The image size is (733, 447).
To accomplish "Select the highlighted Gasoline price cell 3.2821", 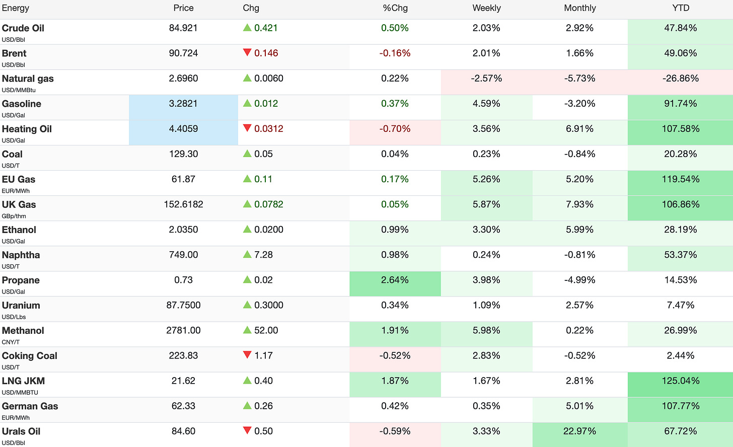I will click(183, 107).
